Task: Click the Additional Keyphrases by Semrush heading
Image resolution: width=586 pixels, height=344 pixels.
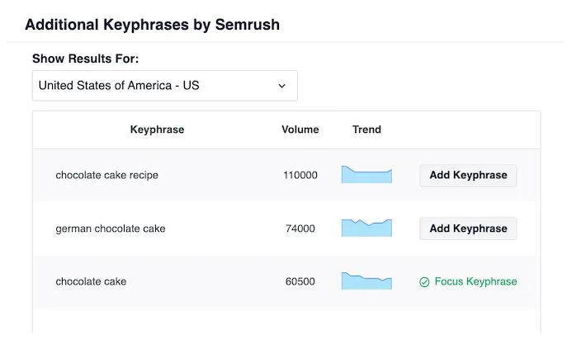Action: (152, 25)
